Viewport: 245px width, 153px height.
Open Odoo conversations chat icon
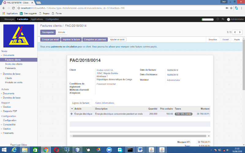click(223, 19)
